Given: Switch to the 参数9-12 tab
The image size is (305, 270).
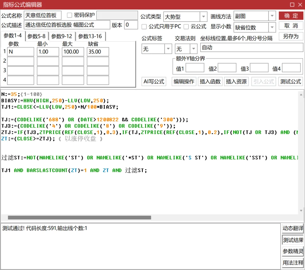Looking at the screenshot, I should tap(62, 36).
